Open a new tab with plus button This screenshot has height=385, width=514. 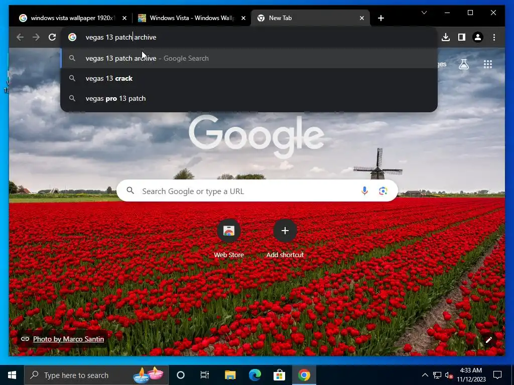pos(380,18)
